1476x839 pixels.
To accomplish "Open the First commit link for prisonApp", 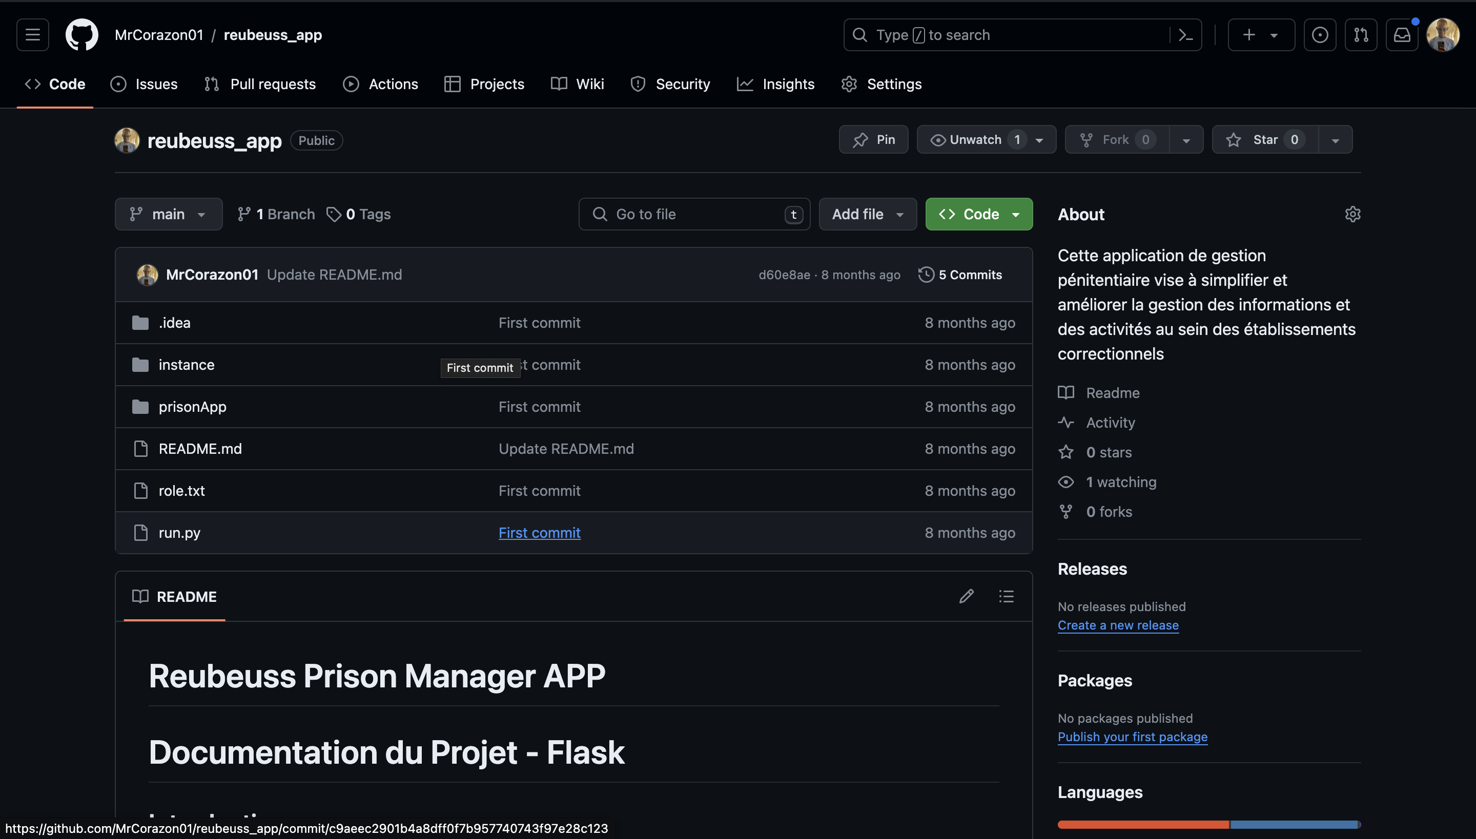I will coord(539,407).
